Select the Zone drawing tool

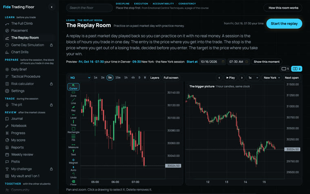73,94
